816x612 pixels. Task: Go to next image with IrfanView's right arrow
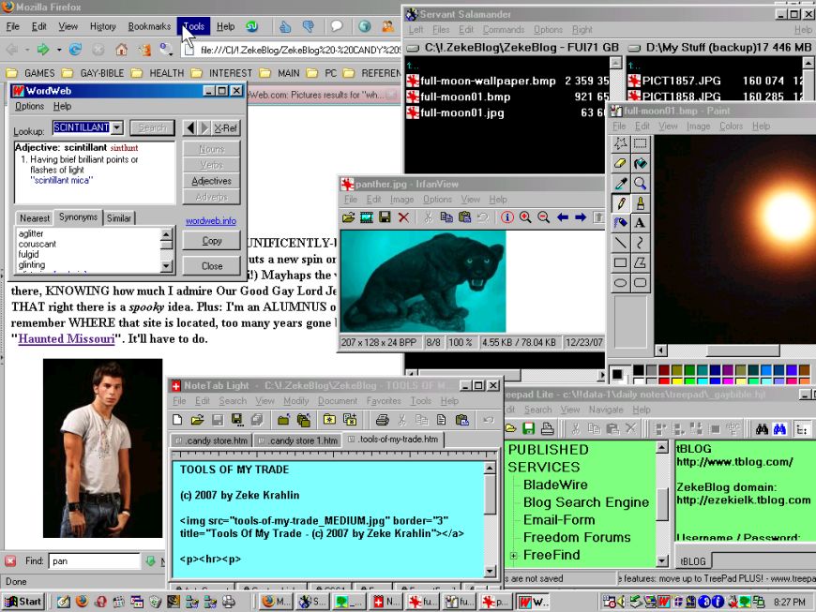[x=581, y=217]
